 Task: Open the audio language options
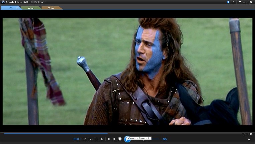[x=91, y=139]
